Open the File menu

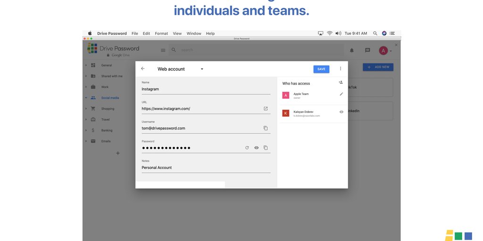tap(134, 33)
